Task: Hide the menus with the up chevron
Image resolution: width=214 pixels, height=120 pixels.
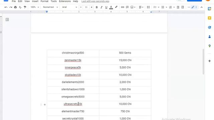Action: 201,7
